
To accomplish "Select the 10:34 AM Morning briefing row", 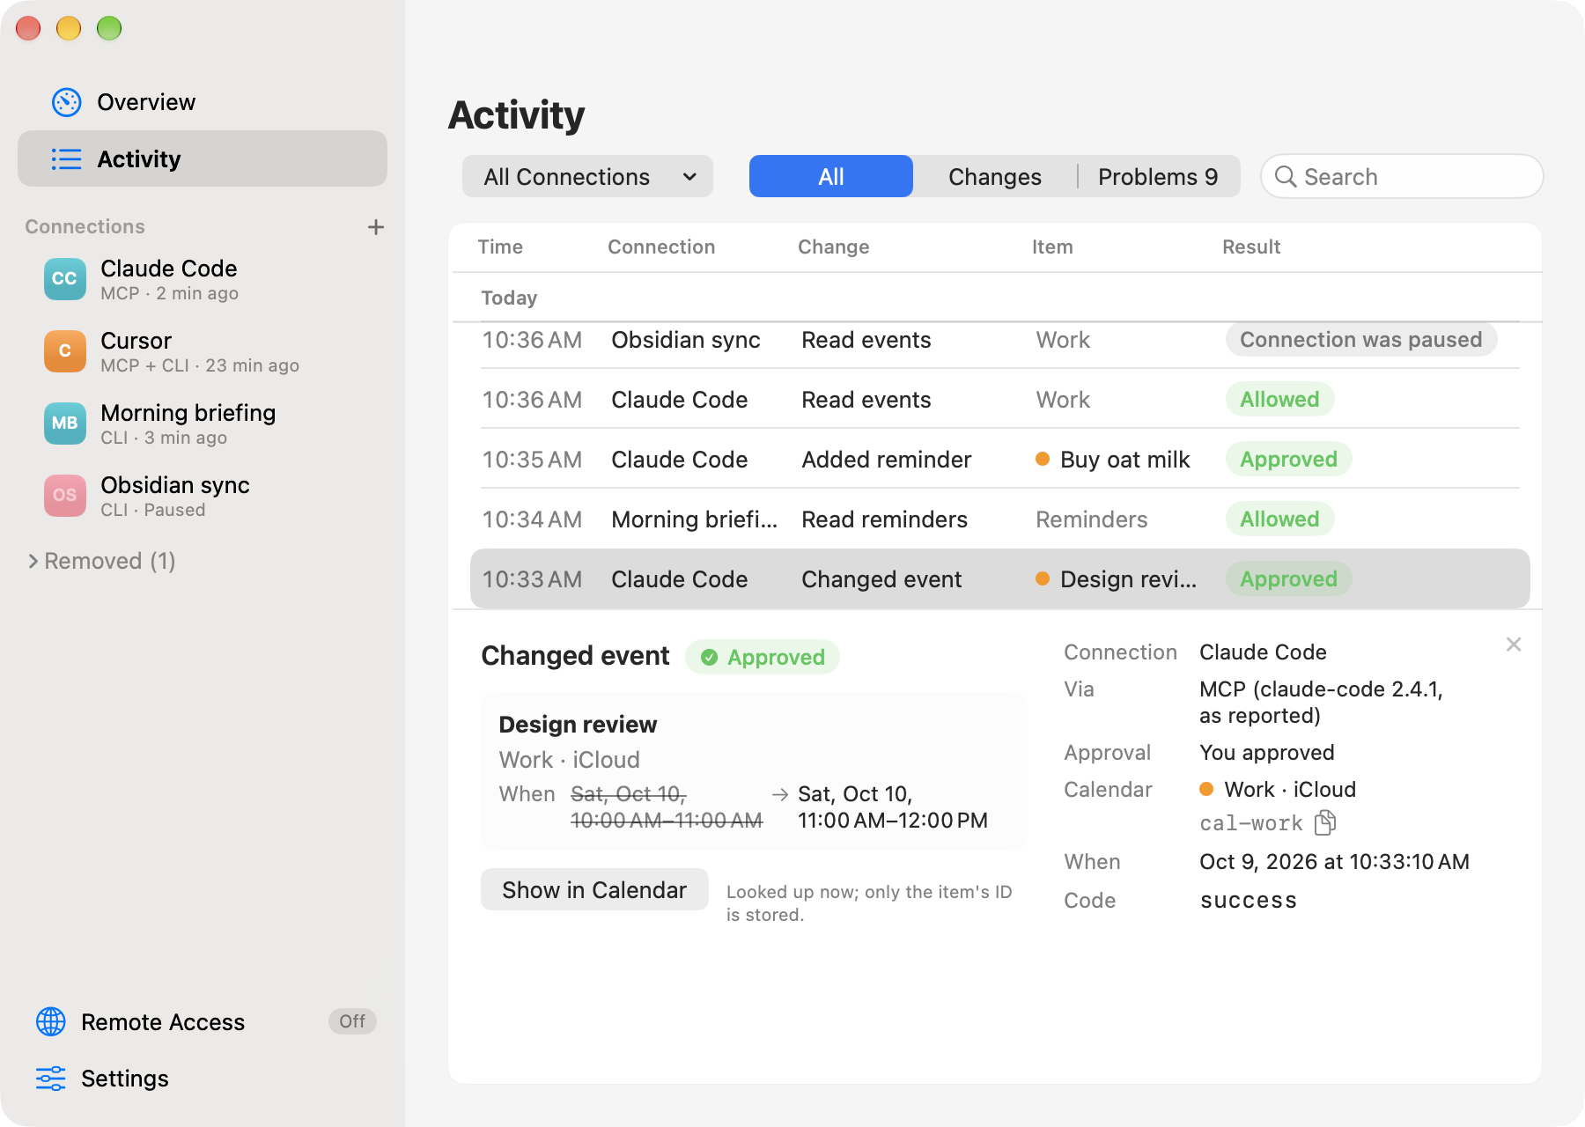I will [x=1000, y=519].
